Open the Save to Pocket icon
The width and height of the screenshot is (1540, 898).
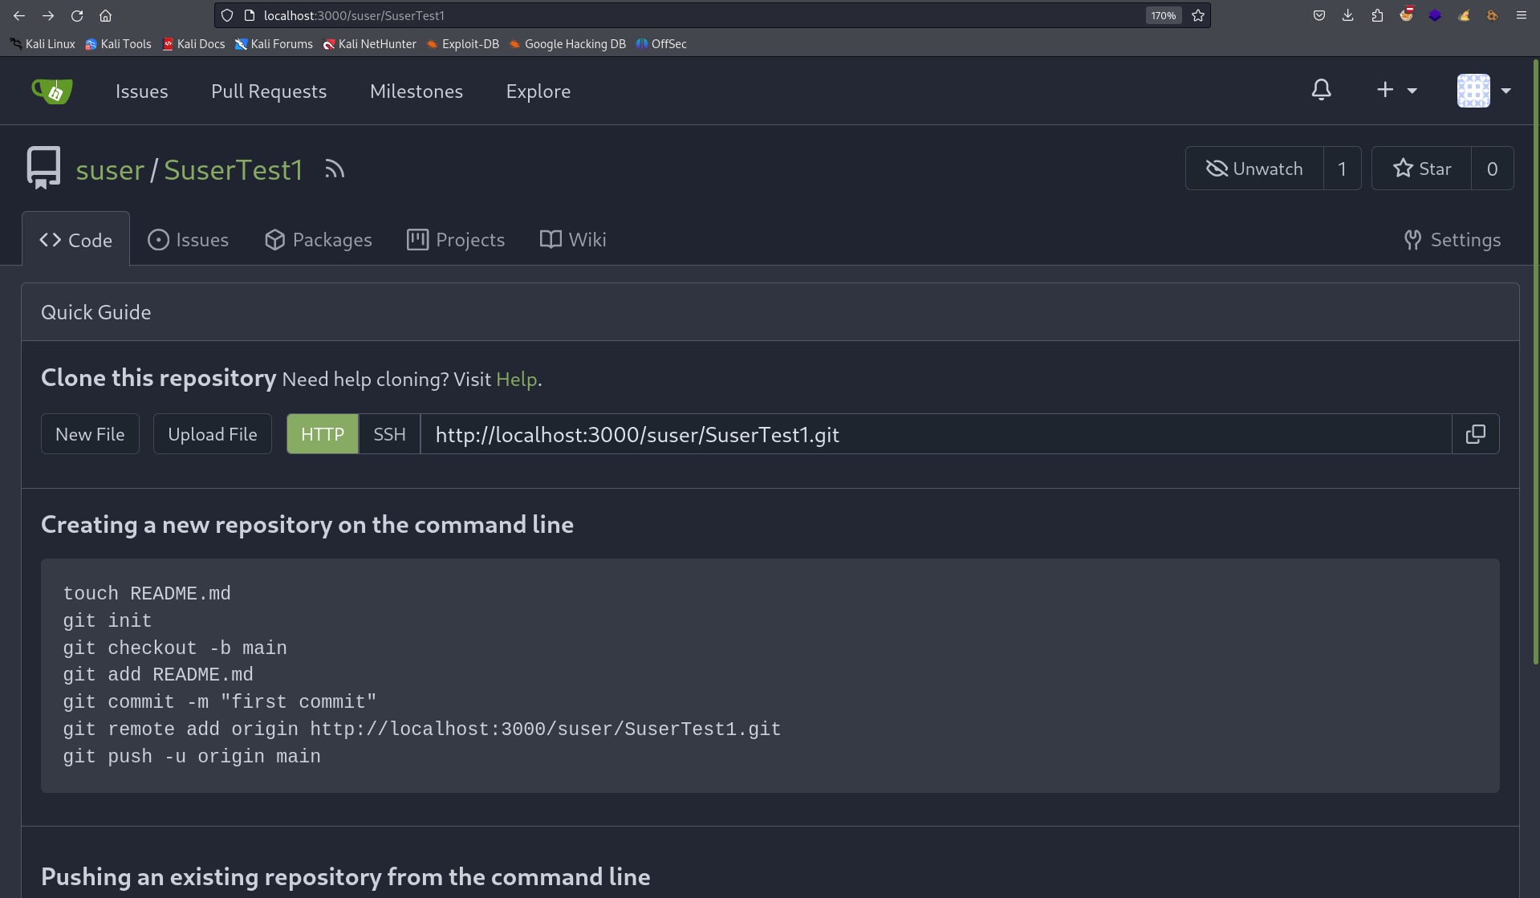pyautogui.click(x=1319, y=15)
